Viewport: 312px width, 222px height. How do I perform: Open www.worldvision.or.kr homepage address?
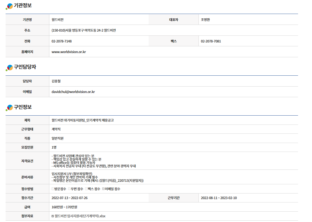tap(69, 52)
